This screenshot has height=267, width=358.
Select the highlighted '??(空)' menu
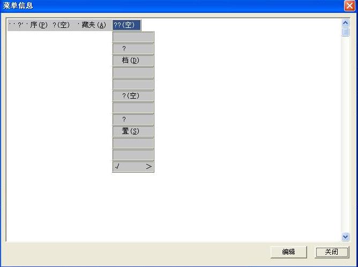[x=126, y=25]
